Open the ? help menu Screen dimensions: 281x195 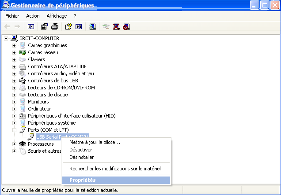[x=75, y=16]
